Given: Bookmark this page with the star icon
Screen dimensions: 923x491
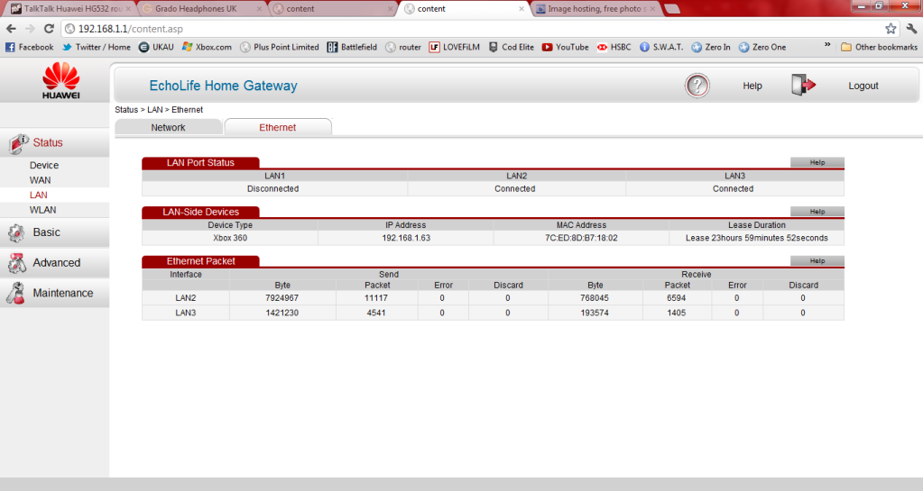Looking at the screenshot, I should 891,29.
